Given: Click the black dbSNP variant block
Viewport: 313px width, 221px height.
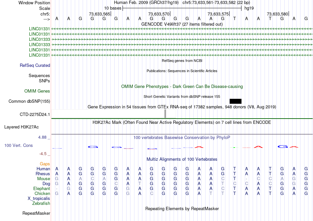Looking at the screenshot, I should point(236,101).
